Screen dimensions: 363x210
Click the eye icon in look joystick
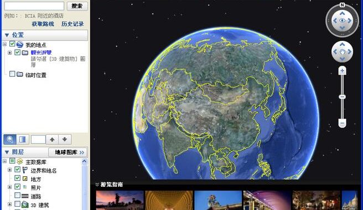click(x=342, y=20)
